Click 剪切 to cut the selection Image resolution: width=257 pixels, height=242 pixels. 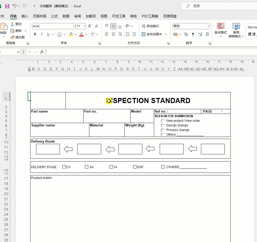[17, 24]
